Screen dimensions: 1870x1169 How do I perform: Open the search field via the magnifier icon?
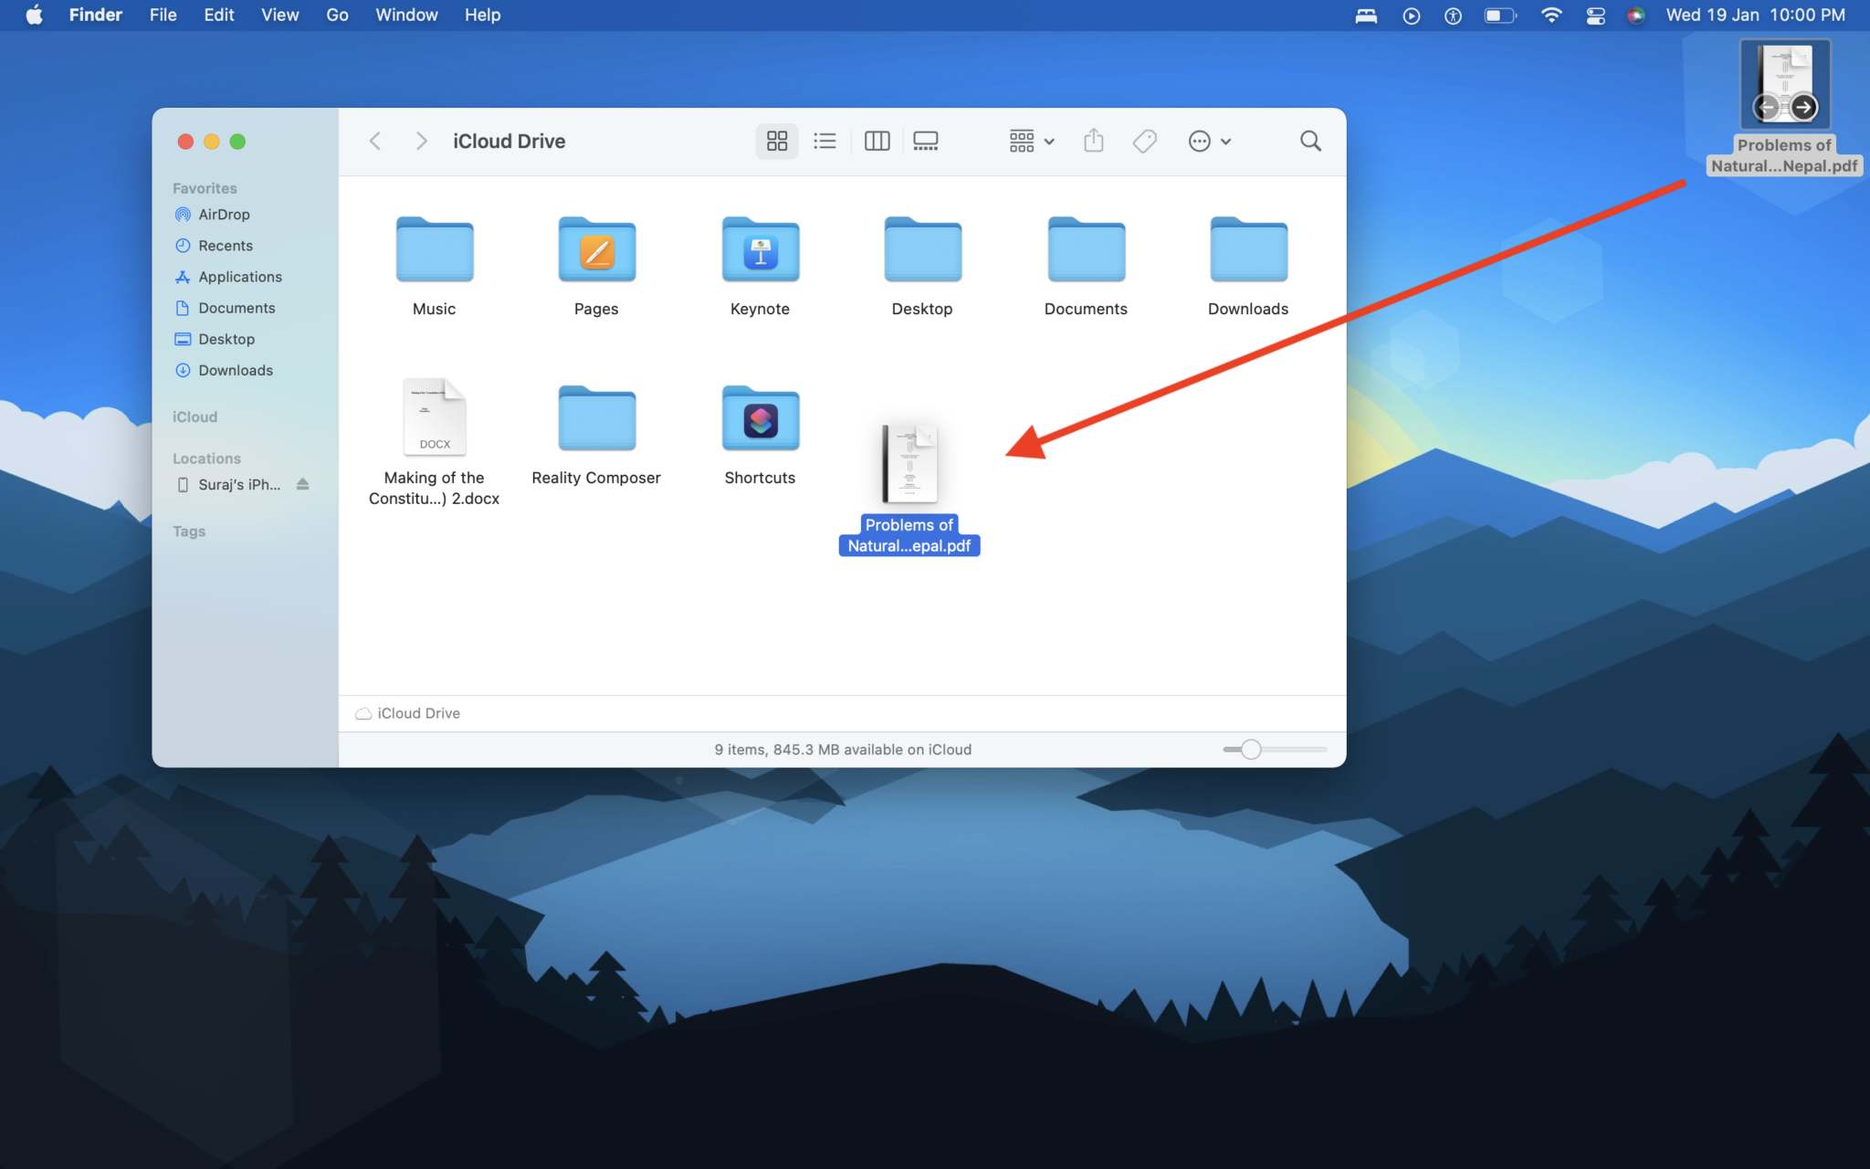[1309, 141]
